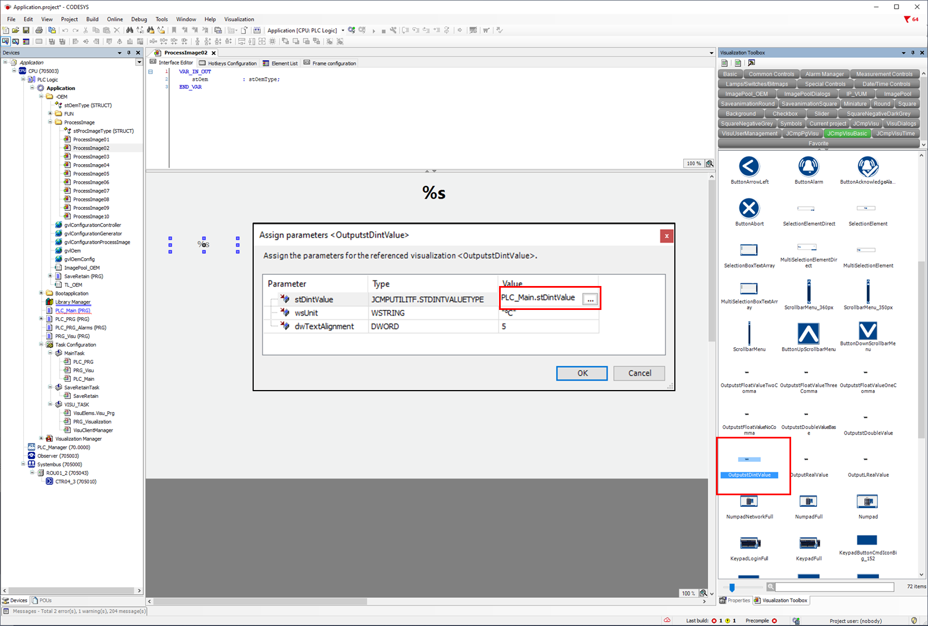The height and width of the screenshot is (626, 928).
Task: Click the Print icon in the toolbar
Action: tap(39, 30)
